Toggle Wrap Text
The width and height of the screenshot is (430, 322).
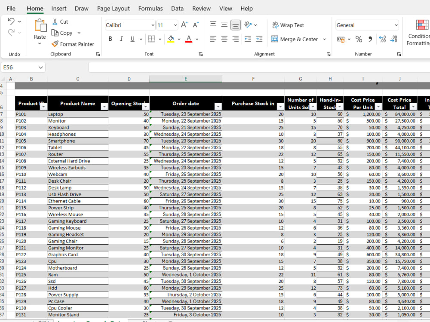coord(288,25)
